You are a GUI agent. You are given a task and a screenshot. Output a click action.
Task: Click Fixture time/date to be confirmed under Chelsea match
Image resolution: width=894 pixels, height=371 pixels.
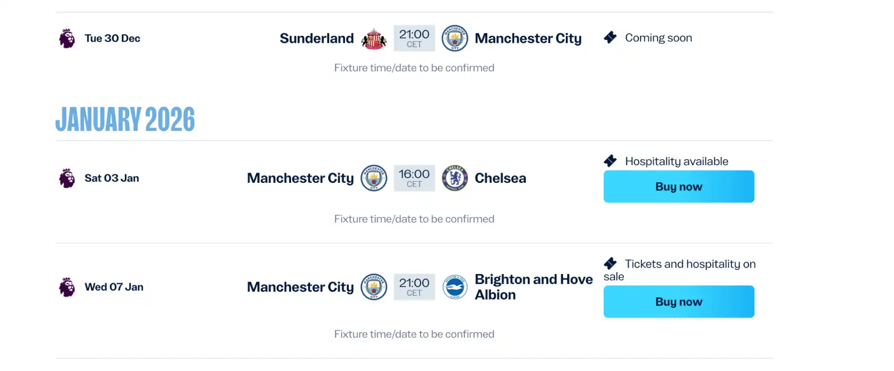[x=414, y=219]
